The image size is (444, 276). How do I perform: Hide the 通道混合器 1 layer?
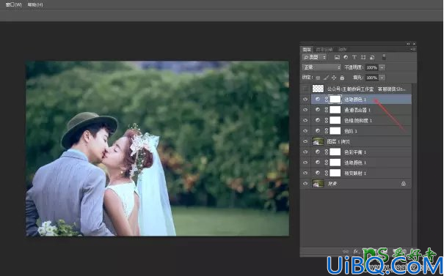click(x=305, y=110)
